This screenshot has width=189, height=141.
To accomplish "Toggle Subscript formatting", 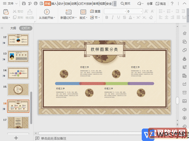I will (x=144, y=17).
